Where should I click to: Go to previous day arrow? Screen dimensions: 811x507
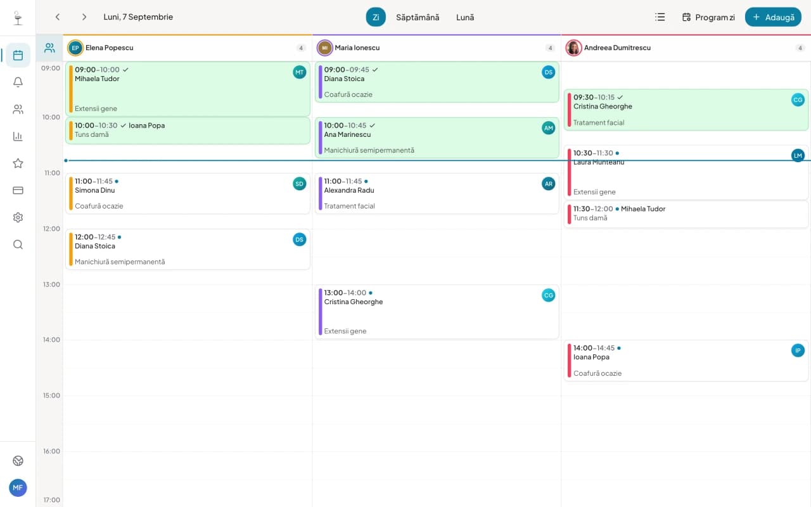tap(58, 17)
